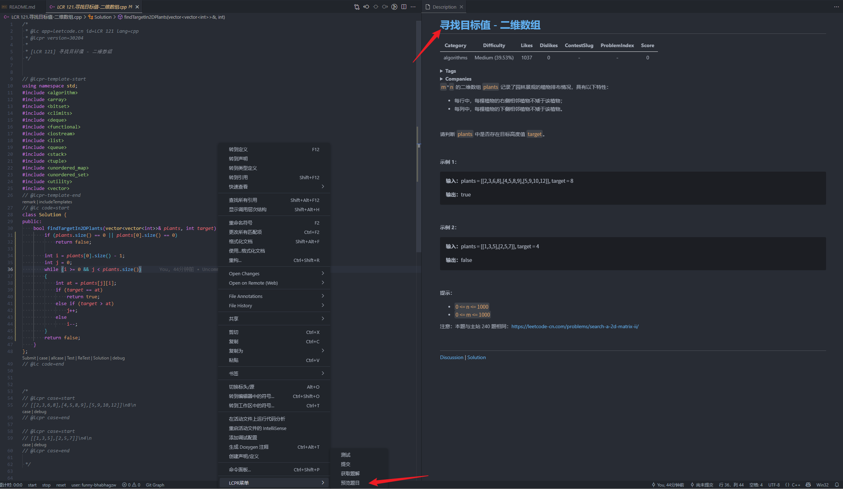
Task: Choose 预览题目 from the LCPR submenu
Action: pyautogui.click(x=350, y=483)
